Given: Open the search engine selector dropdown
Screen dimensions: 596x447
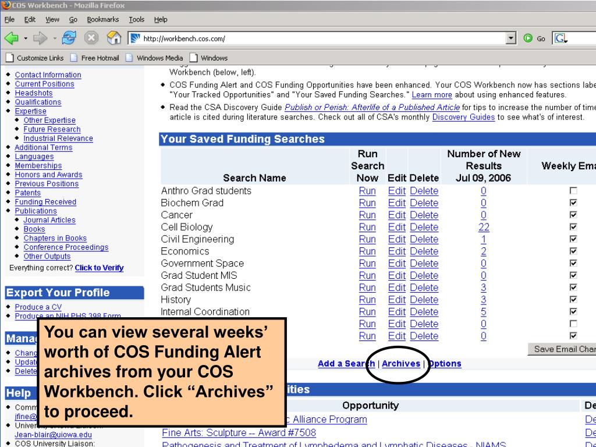Looking at the screenshot, I should pos(562,38).
